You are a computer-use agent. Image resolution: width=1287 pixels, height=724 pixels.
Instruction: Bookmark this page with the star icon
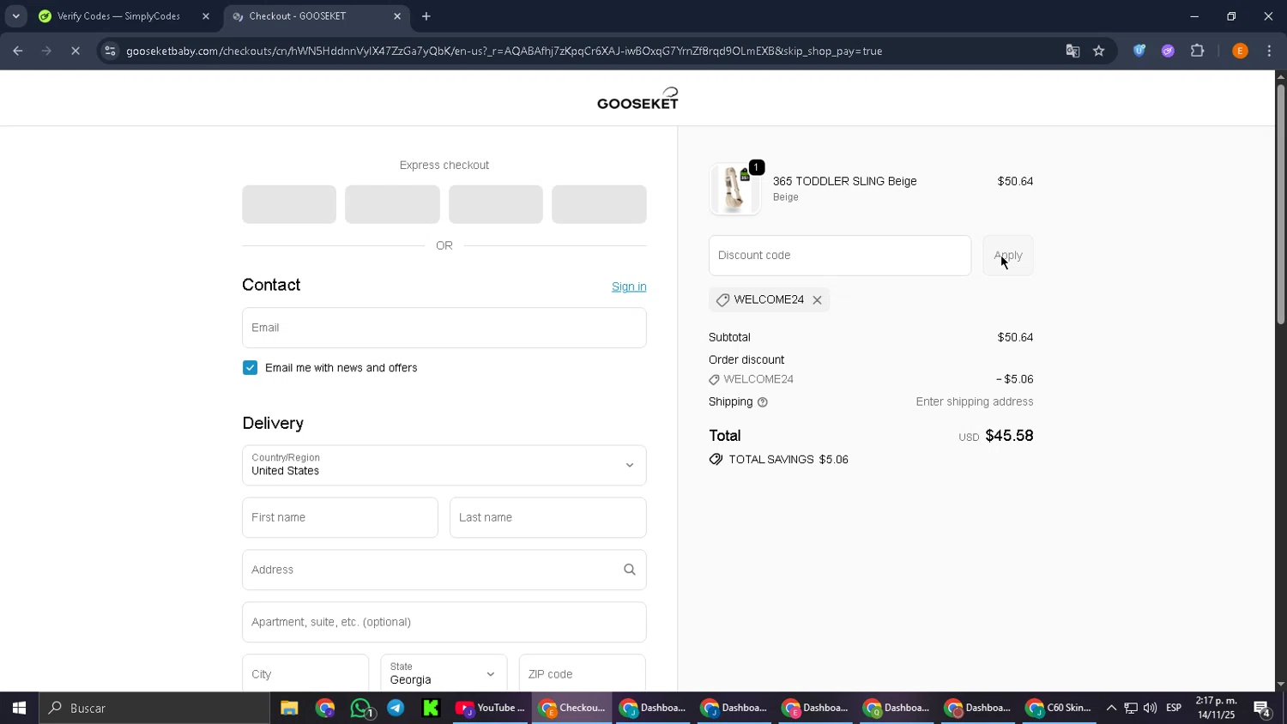pyautogui.click(x=1098, y=51)
